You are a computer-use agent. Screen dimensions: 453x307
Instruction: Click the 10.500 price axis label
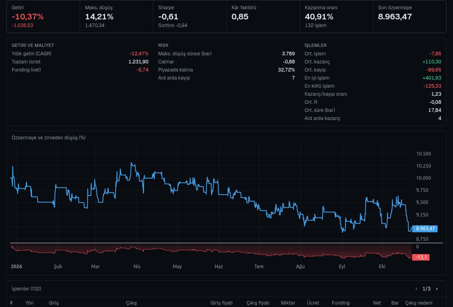[423, 154]
